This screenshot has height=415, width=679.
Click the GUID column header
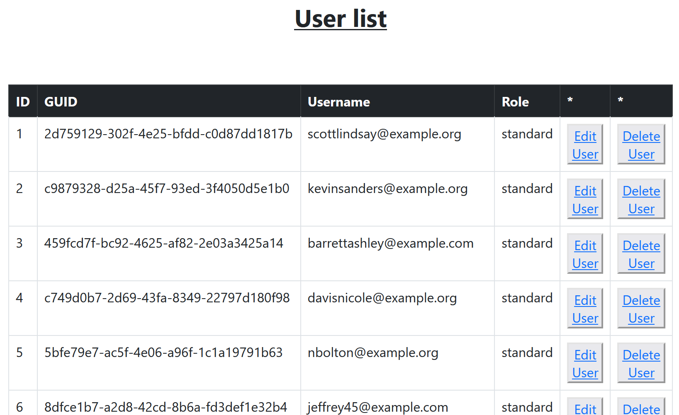click(61, 101)
